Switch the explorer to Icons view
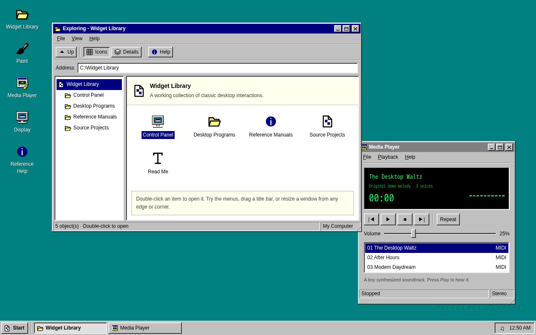 coord(97,52)
